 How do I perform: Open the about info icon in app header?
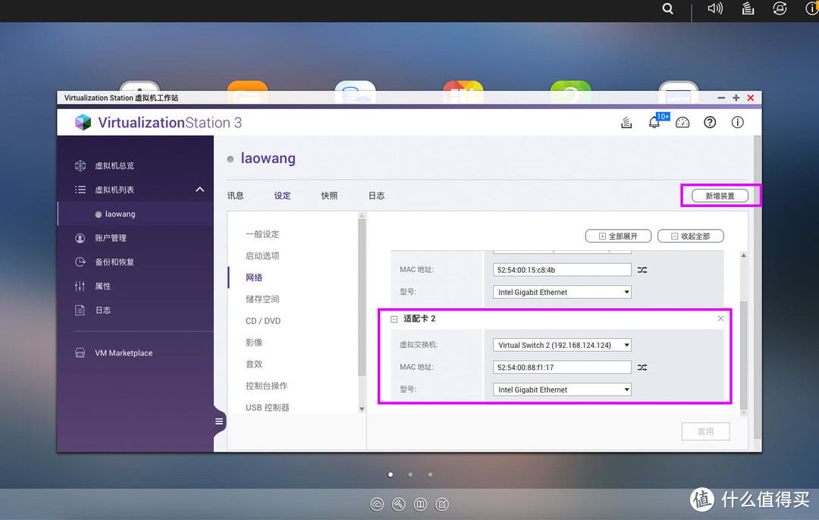738,123
